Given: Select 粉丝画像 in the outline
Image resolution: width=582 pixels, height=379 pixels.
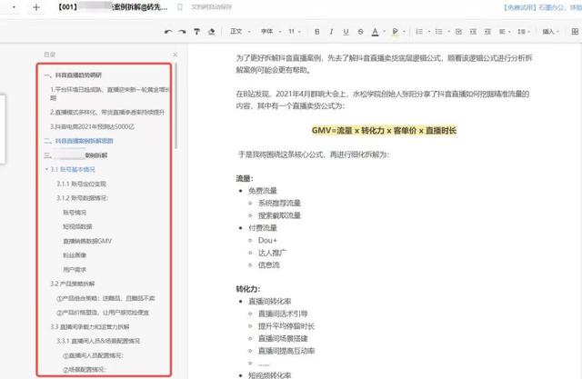Looking at the screenshot, I should pos(75,255).
